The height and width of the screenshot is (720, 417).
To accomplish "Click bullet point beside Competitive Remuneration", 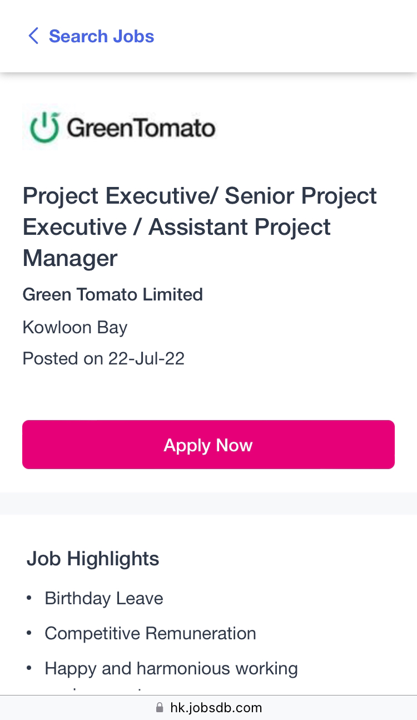I will click(x=29, y=633).
